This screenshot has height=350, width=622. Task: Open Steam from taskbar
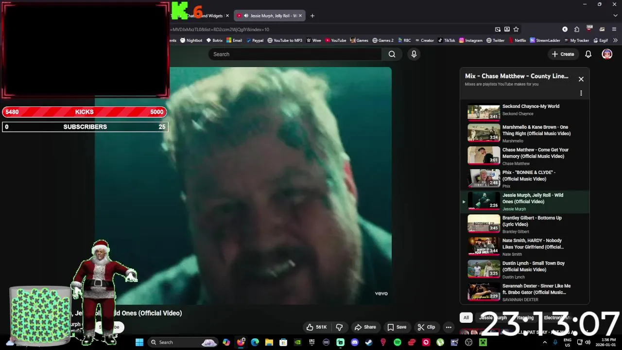pyautogui.click(x=369, y=342)
